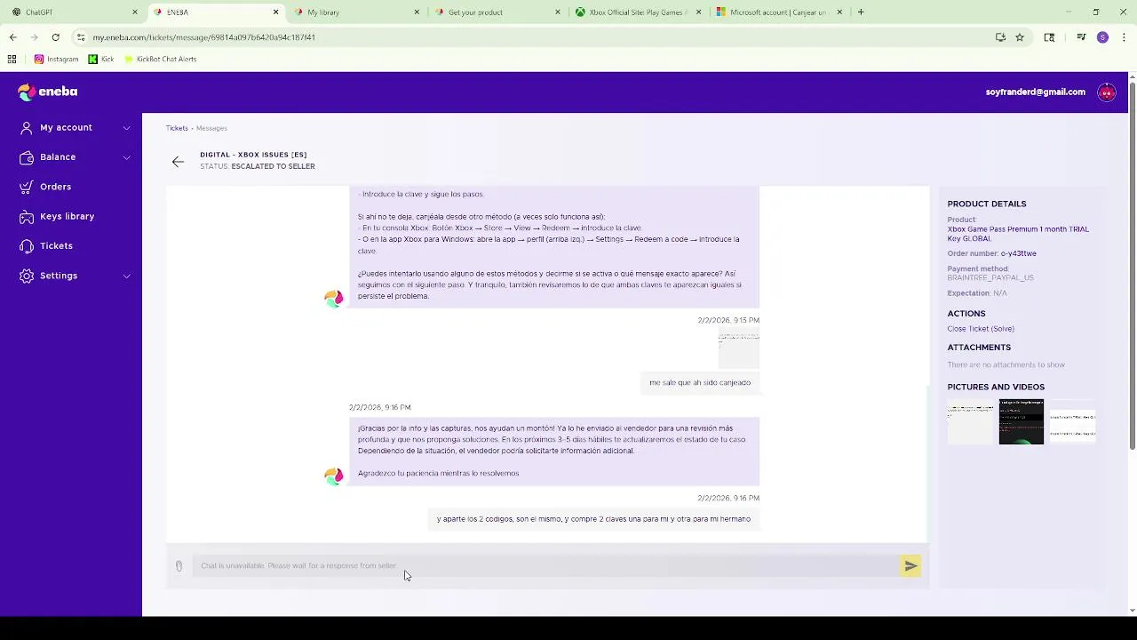Screen dimensions: 1137x640
Task: Click the BRAINTREE_PAYPAL_US payment method text
Action: [990, 278]
